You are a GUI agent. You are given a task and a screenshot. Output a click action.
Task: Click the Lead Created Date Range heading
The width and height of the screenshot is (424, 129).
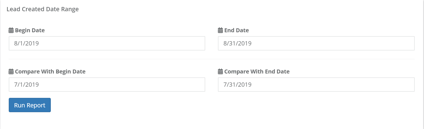[43, 9]
